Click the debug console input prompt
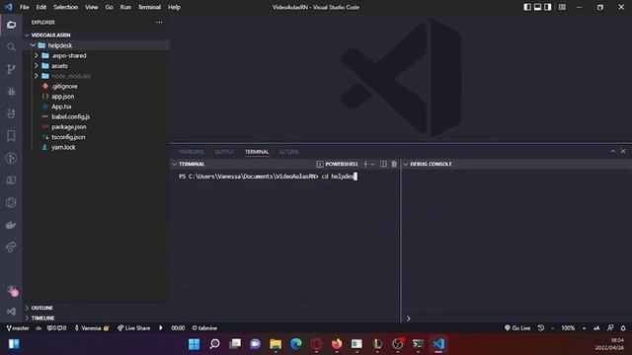Viewport: 632px width, 355px height. click(516, 319)
